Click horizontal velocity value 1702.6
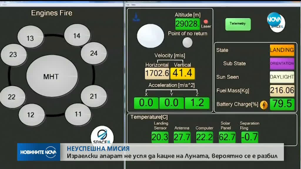Screen dimensions: 301x169 (x=157, y=73)
